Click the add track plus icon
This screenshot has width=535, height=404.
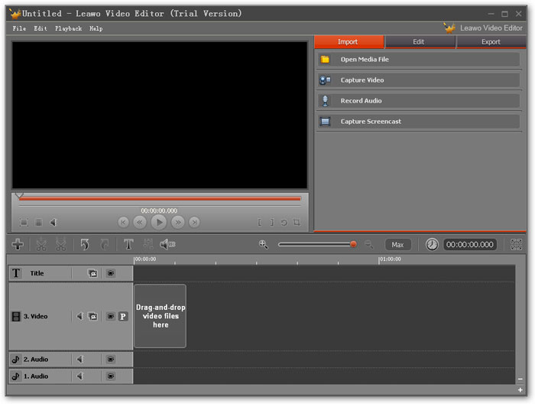18,244
